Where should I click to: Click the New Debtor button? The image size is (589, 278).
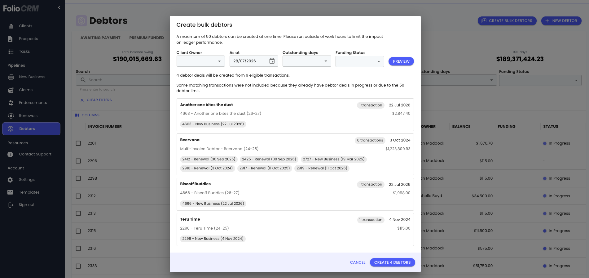(561, 21)
